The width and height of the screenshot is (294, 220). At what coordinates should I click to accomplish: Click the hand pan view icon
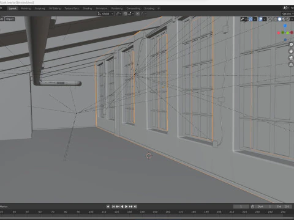point(291,51)
